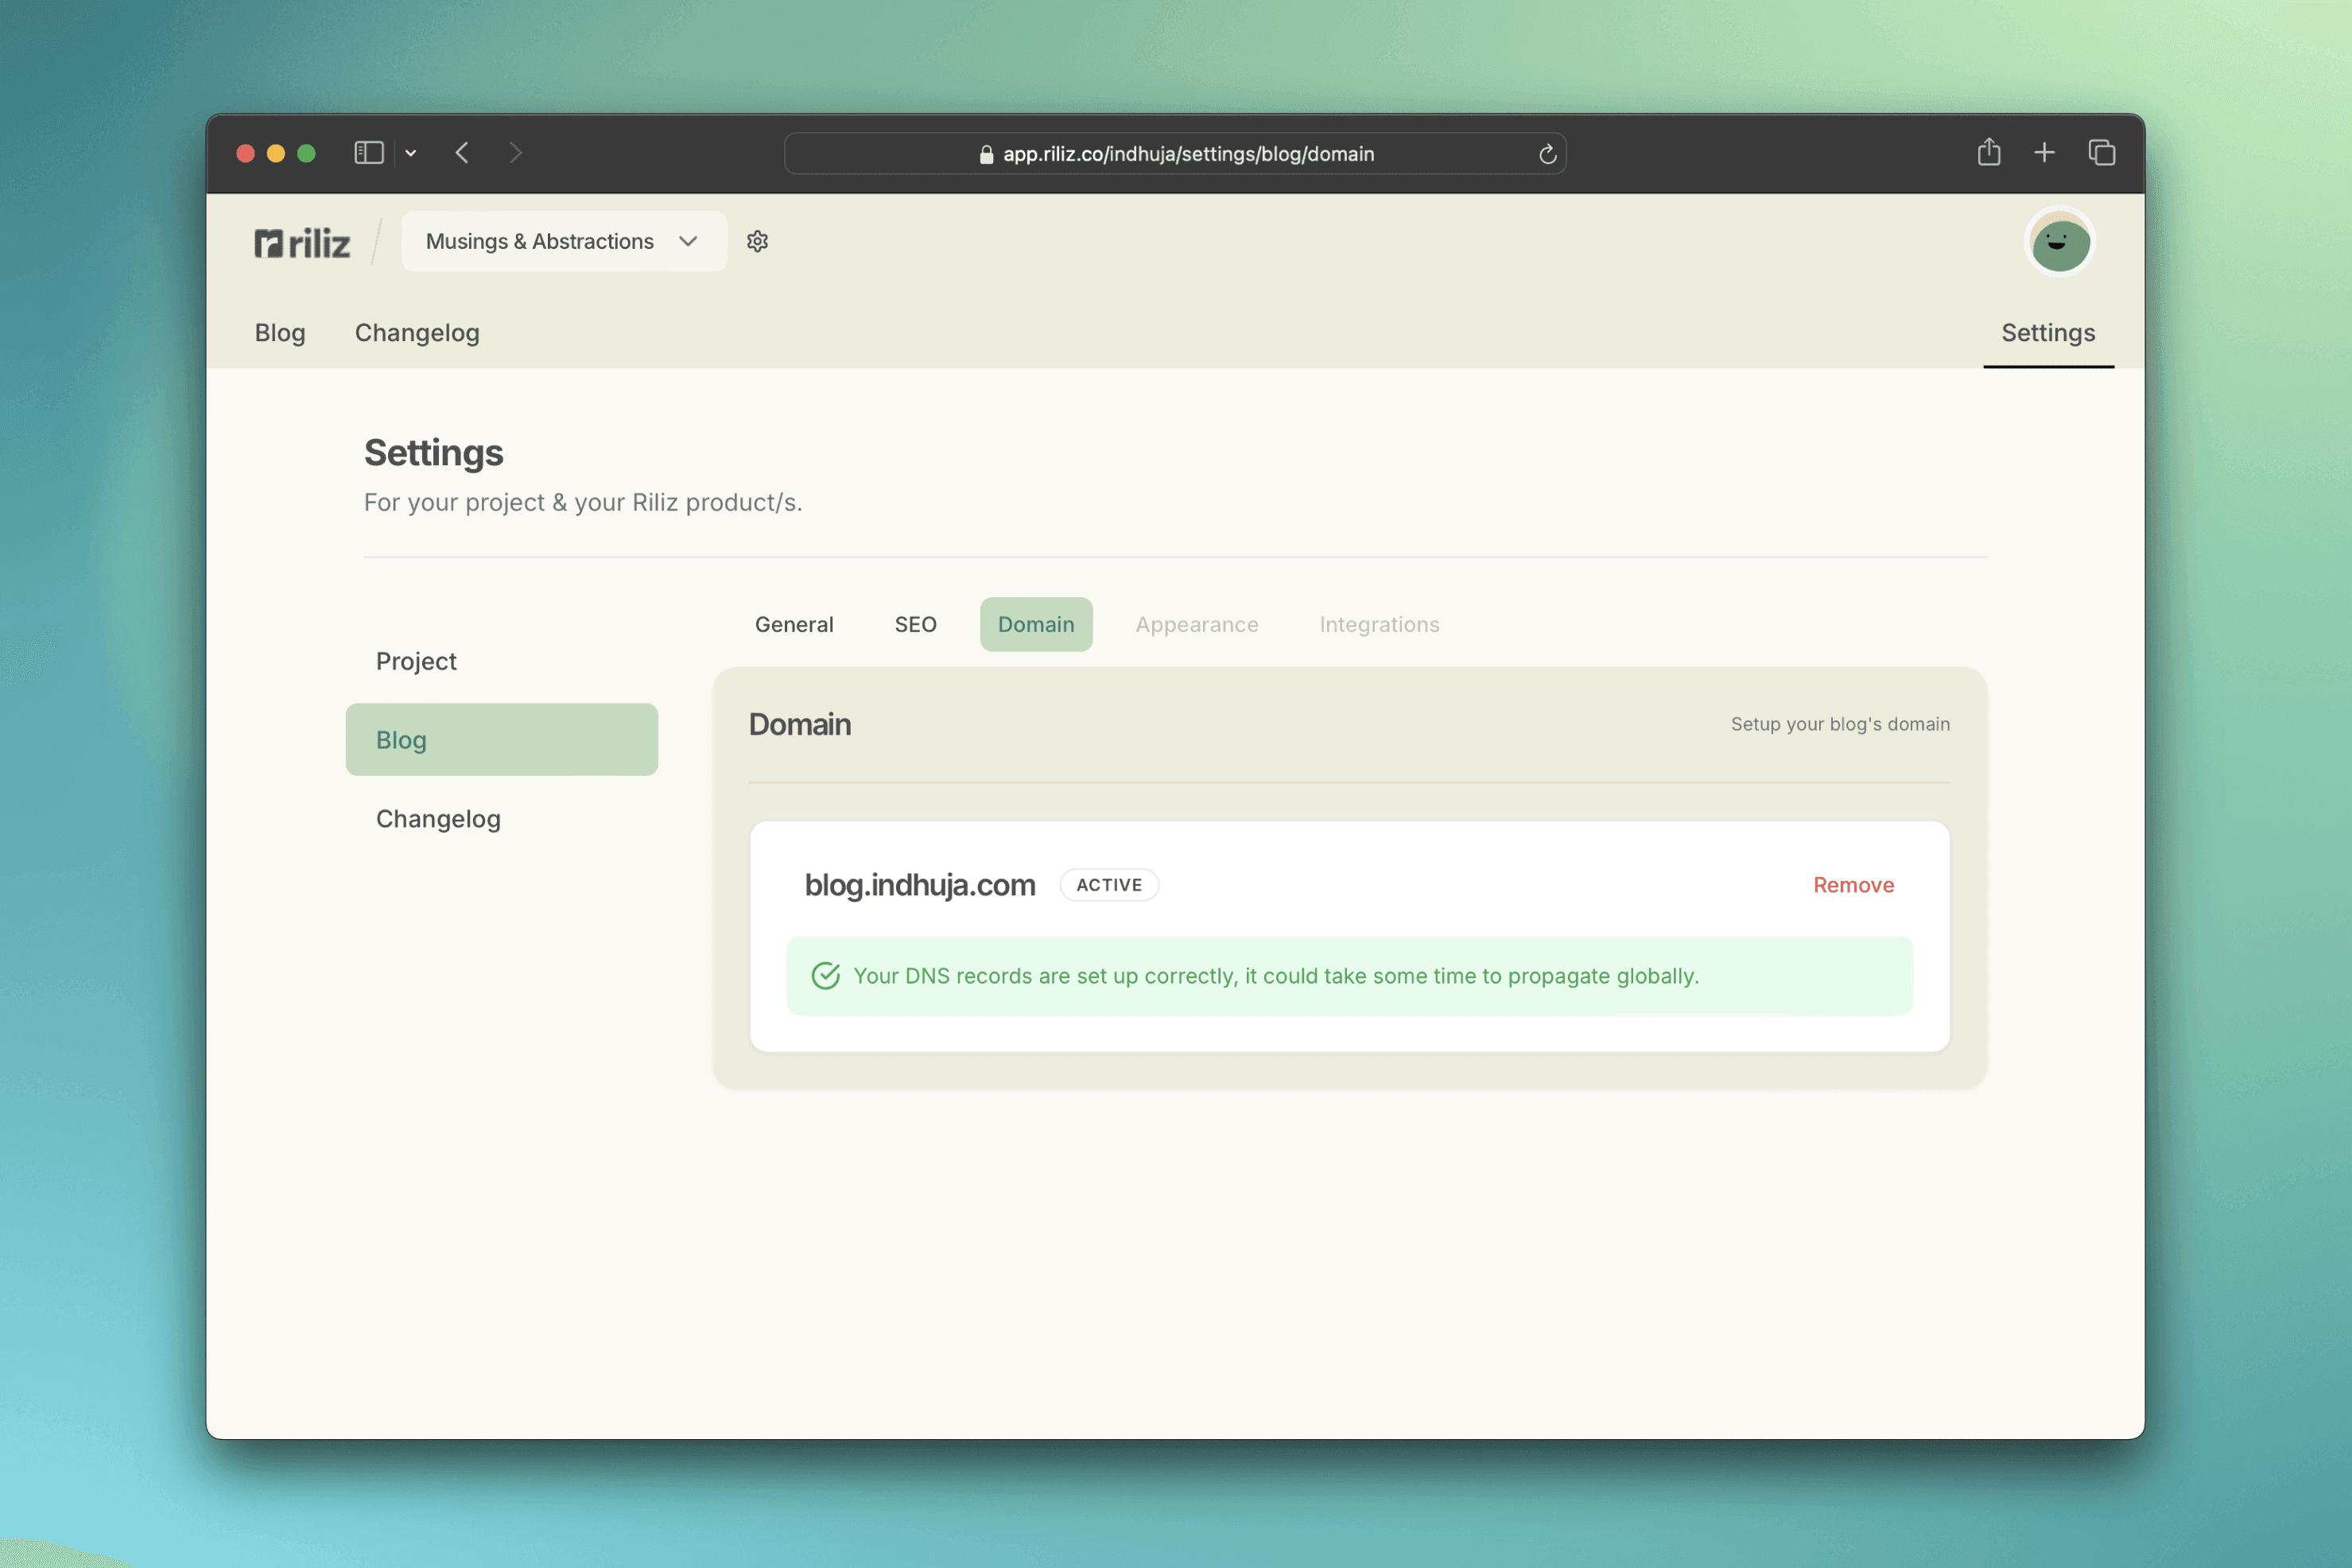Click the browser share icon
Screen dimensions: 2352x1568
click(x=1988, y=152)
